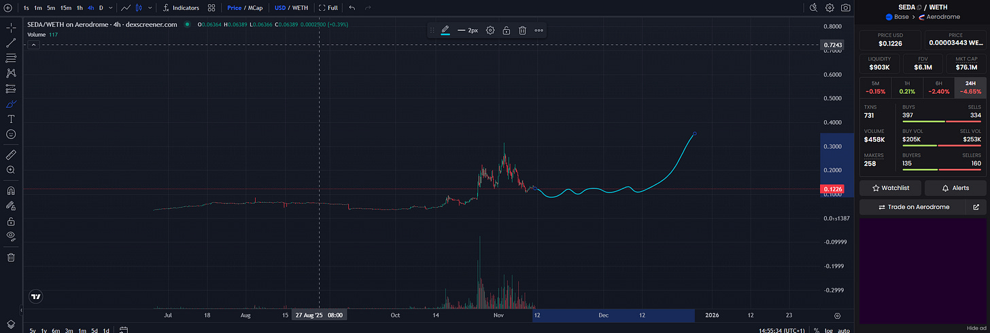Open the forecasting and measurement tools
Image resolution: width=990 pixels, height=333 pixels.
[x=11, y=88]
